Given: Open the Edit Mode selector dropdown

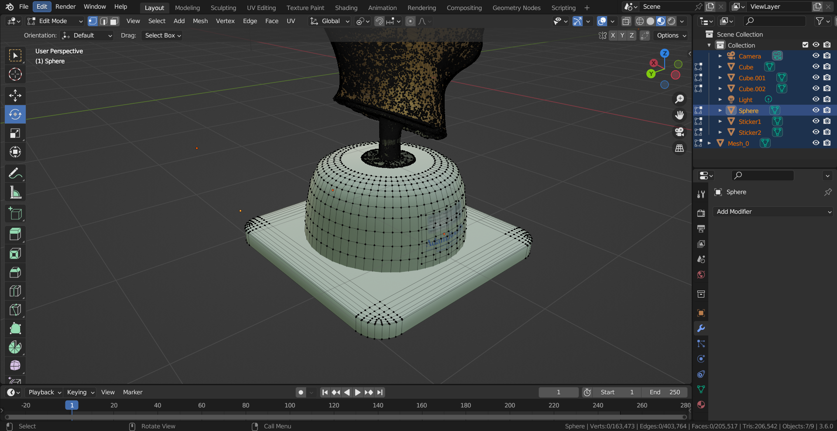Looking at the screenshot, I should pos(55,21).
